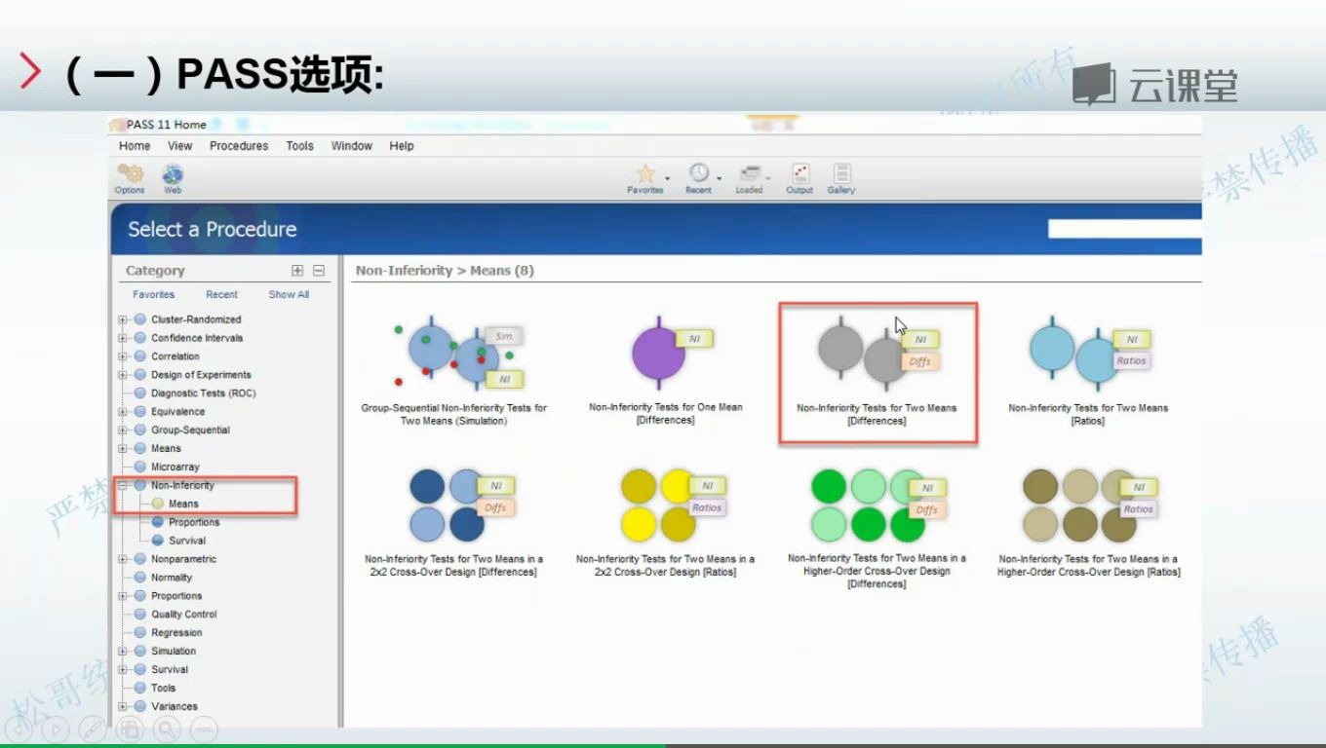1326x748 pixels.
Task: Open the Help menu
Action: point(402,146)
